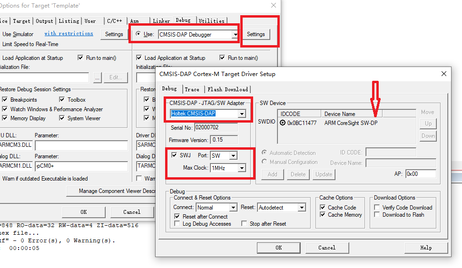Toggle simulator Toolbox checkbox
The width and height of the screenshot is (462, 268).
tap(62, 99)
